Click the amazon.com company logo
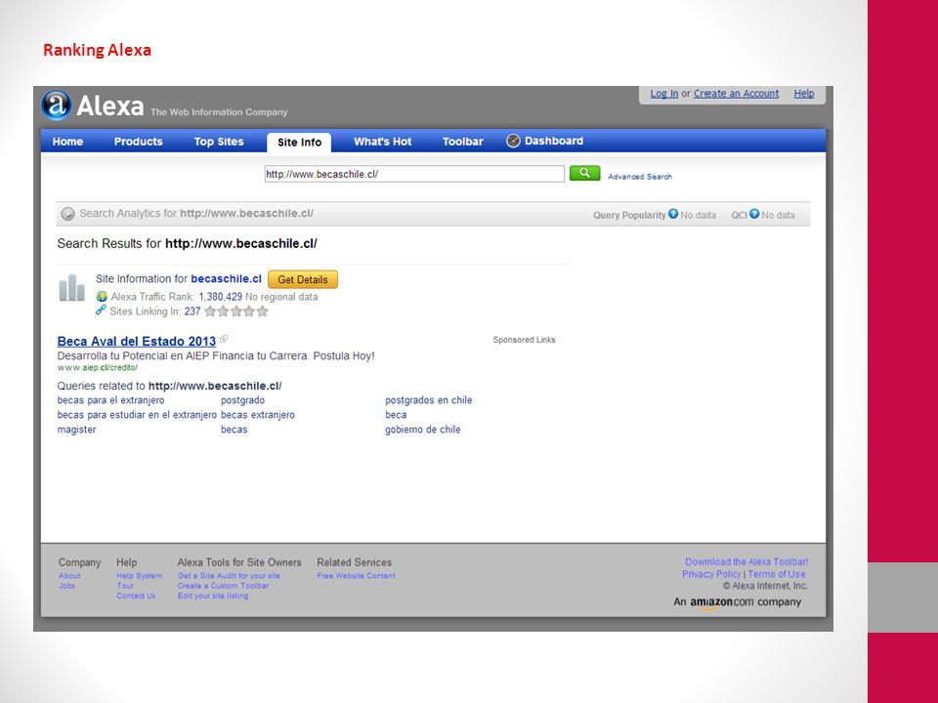 point(737,602)
